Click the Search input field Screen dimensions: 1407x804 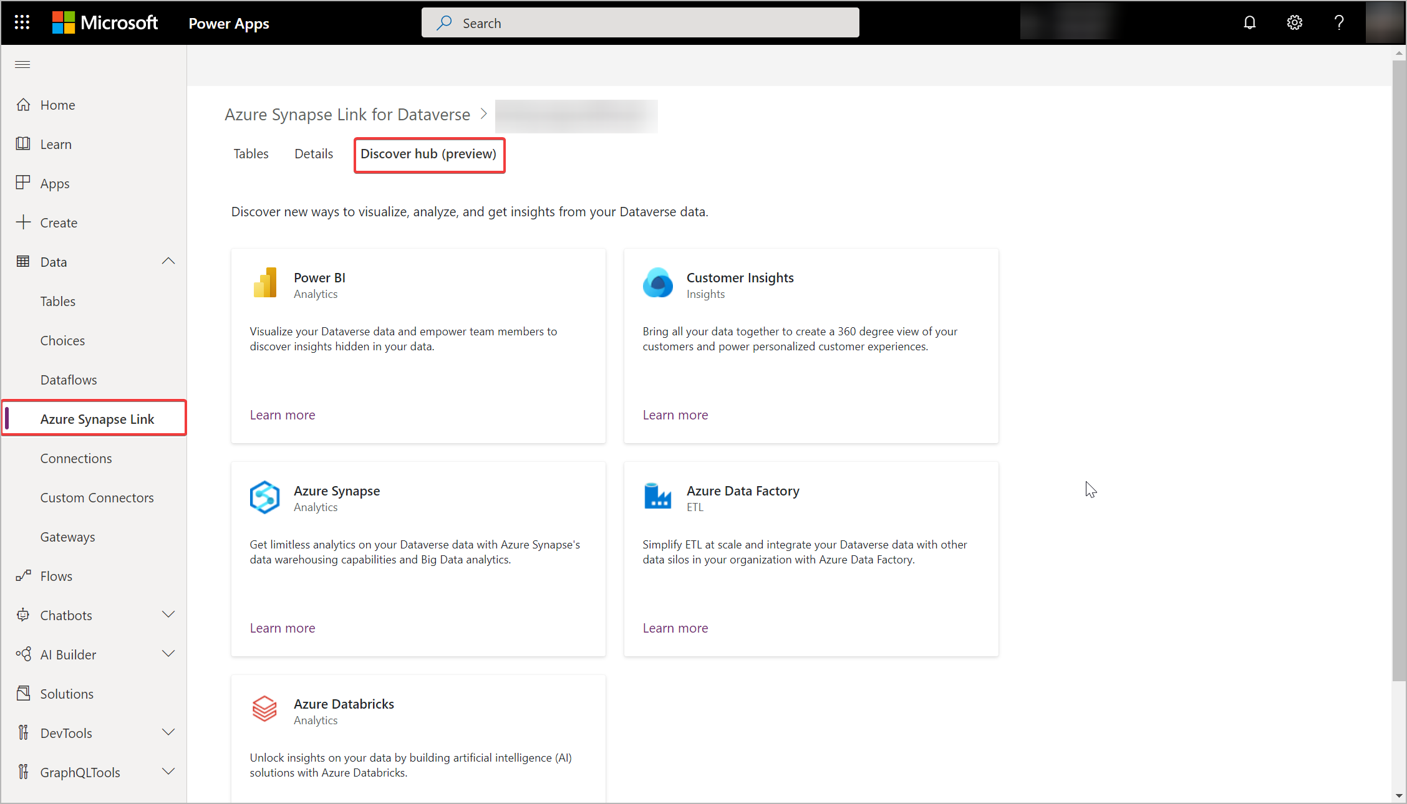(641, 22)
